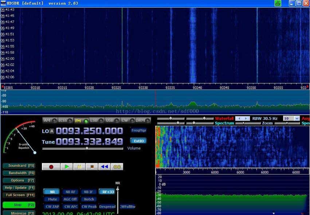The image size is (310, 215).
Task: Click Minimize [F3] button
Action: click(19, 213)
